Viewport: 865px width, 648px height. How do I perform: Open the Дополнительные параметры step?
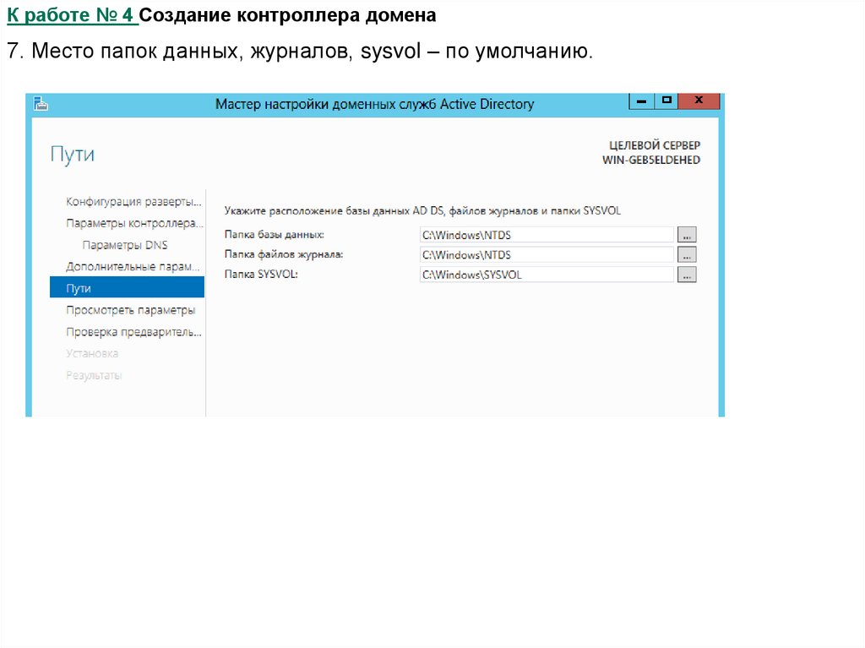pos(133,267)
